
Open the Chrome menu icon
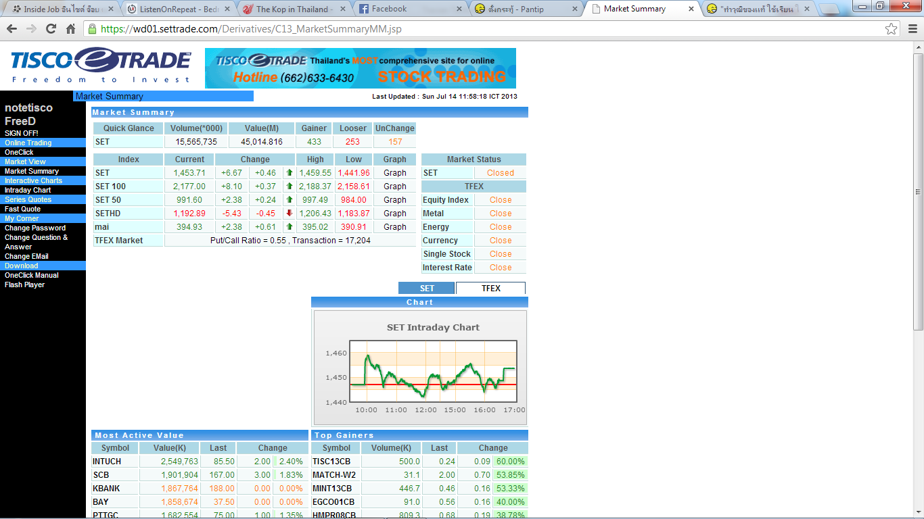click(x=911, y=29)
